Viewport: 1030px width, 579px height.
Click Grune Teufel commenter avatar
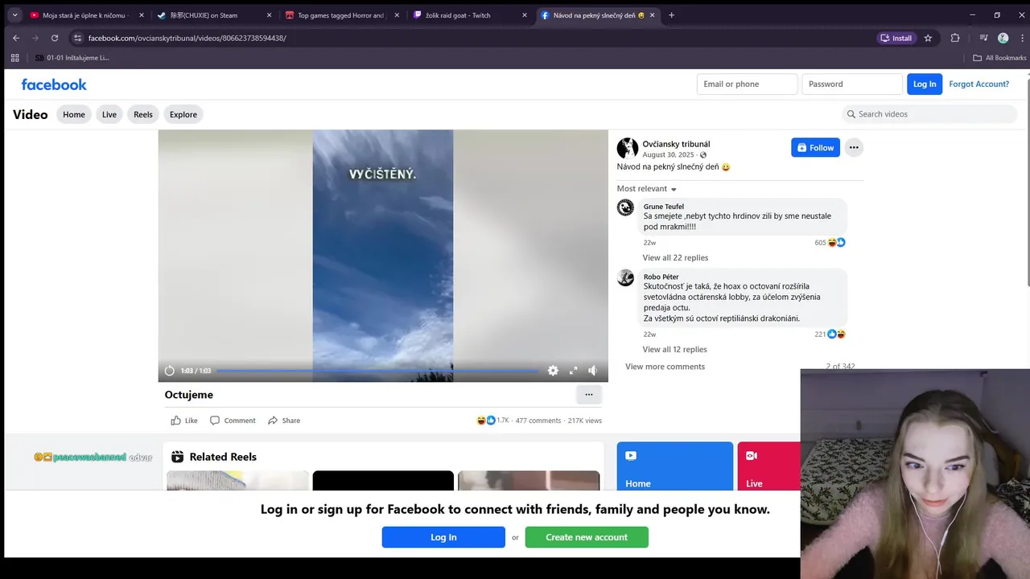click(625, 207)
